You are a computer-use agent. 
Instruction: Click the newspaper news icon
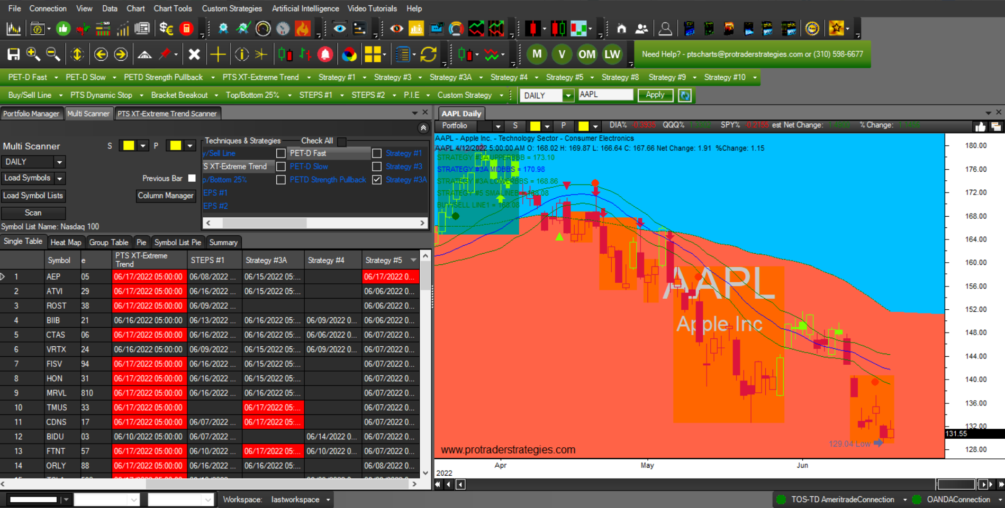coord(142,29)
